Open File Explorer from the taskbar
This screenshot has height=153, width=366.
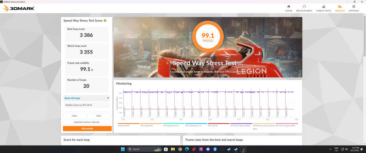click(x=173, y=149)
